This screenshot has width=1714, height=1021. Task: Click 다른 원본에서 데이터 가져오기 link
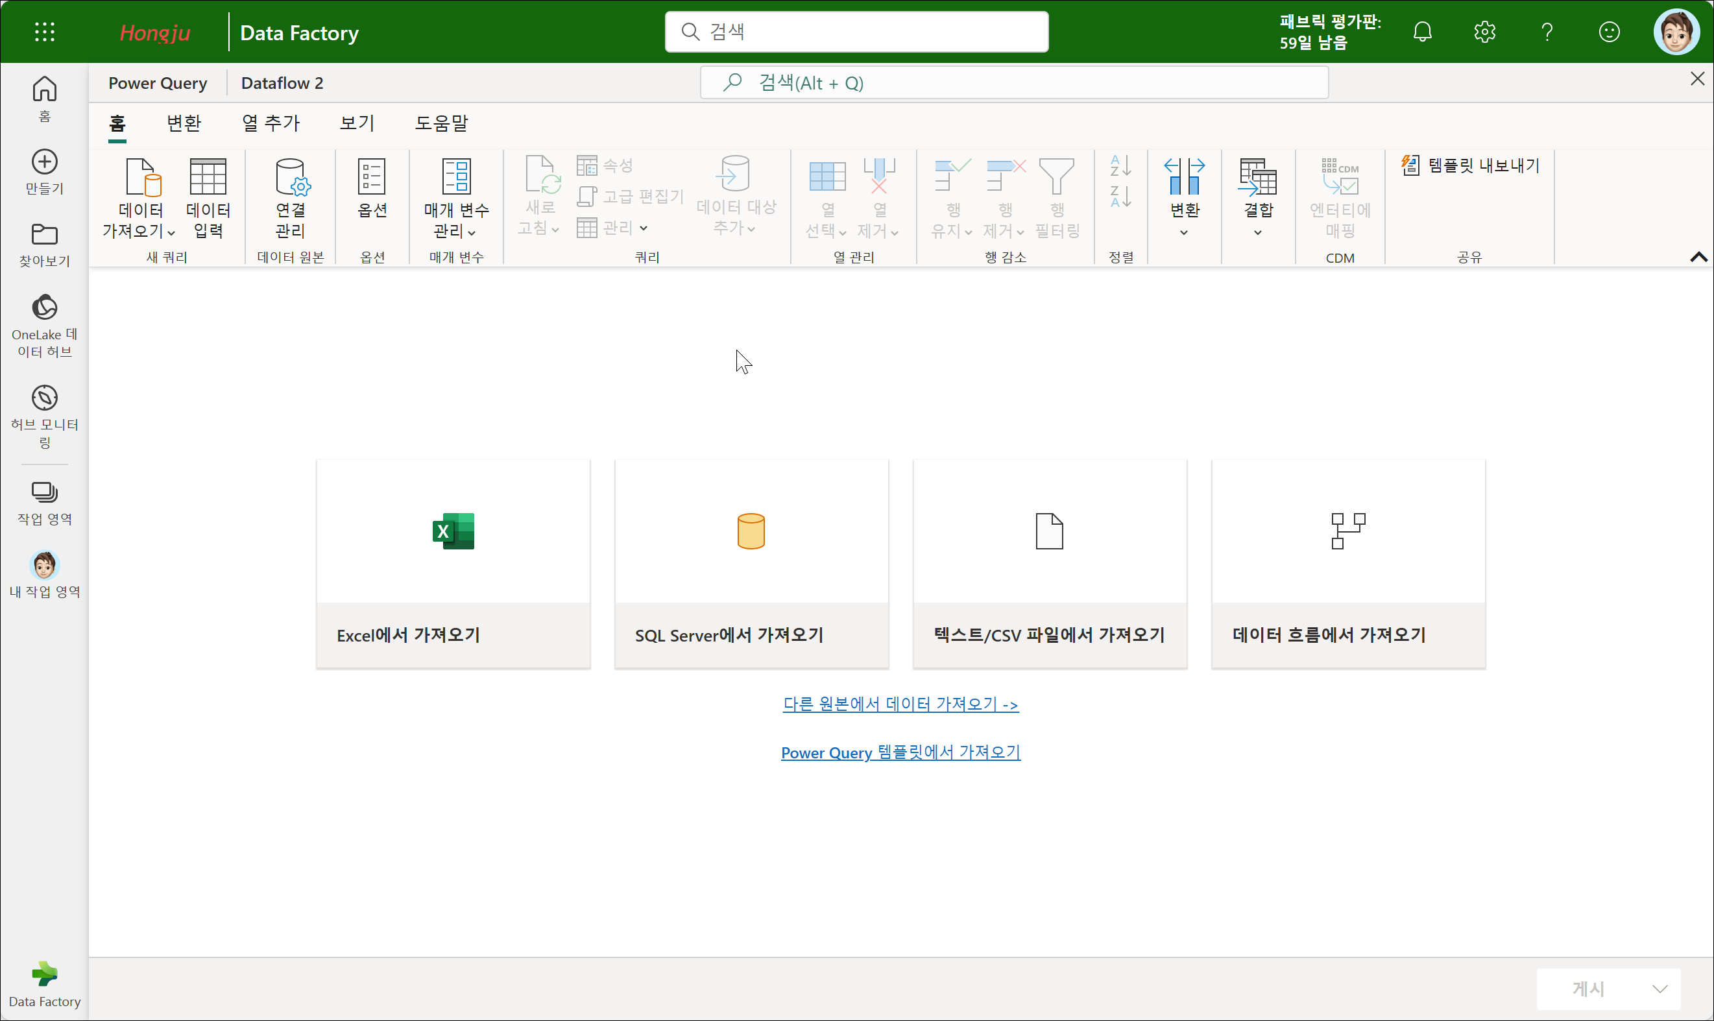click(x=900, y=704)
